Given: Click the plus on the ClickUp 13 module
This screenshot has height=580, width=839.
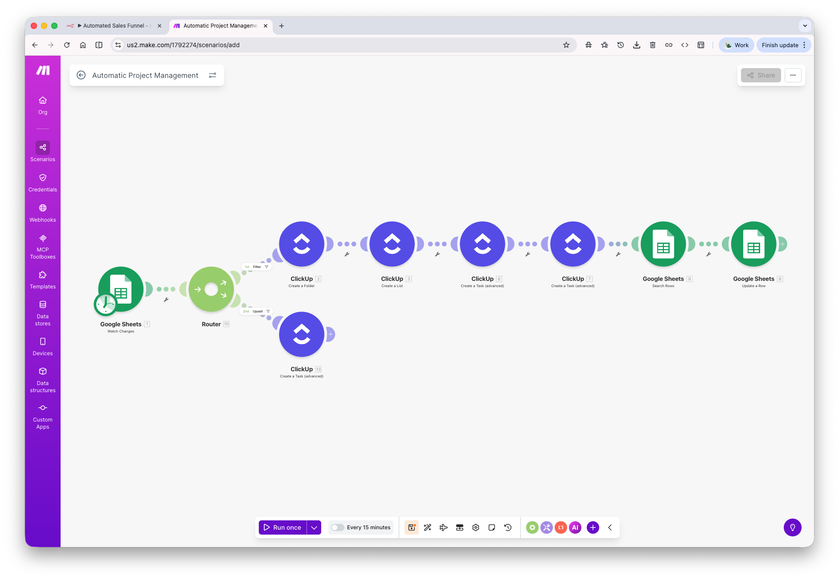Looking at the screenshot, I should [330, 333].
